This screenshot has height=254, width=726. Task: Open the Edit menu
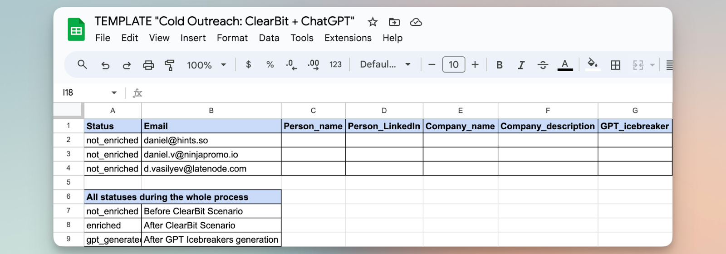point(129,38)
